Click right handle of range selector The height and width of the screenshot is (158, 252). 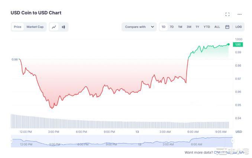click(x=233, y=141)
